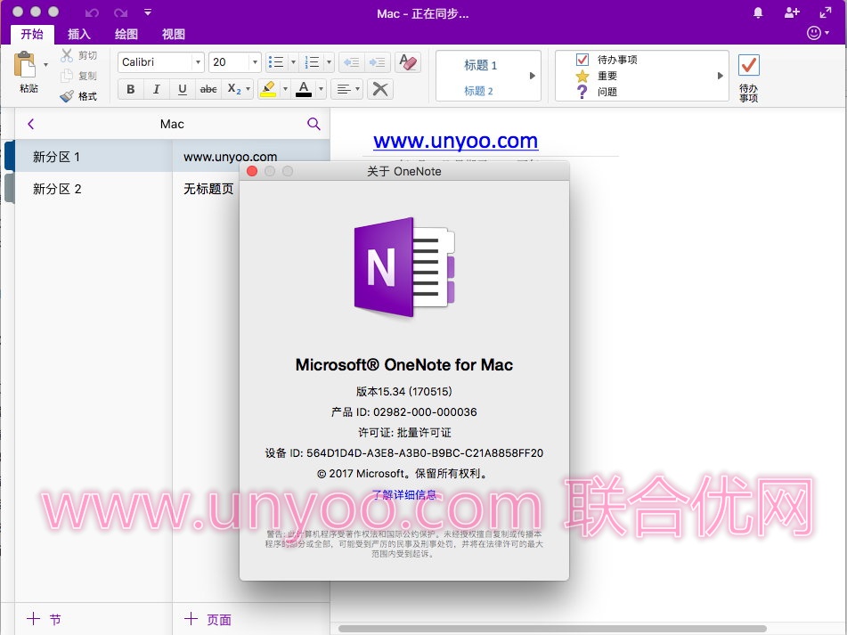Toggle Bold formatting

point(131,89)
